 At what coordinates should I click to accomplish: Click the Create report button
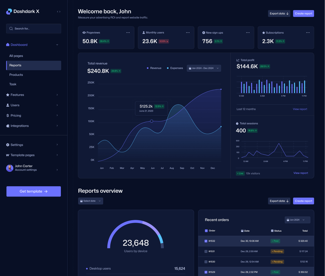304,13
